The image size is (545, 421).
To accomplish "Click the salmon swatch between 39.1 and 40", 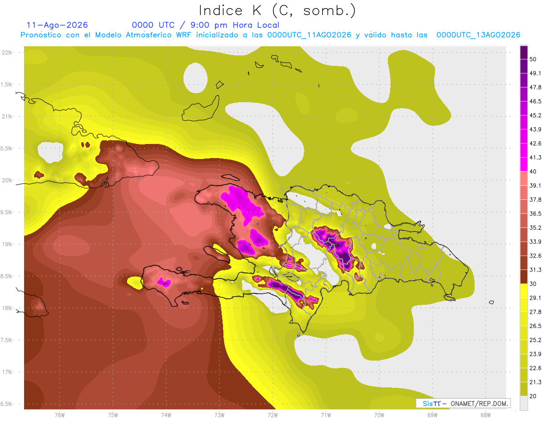I will (524, 178).
